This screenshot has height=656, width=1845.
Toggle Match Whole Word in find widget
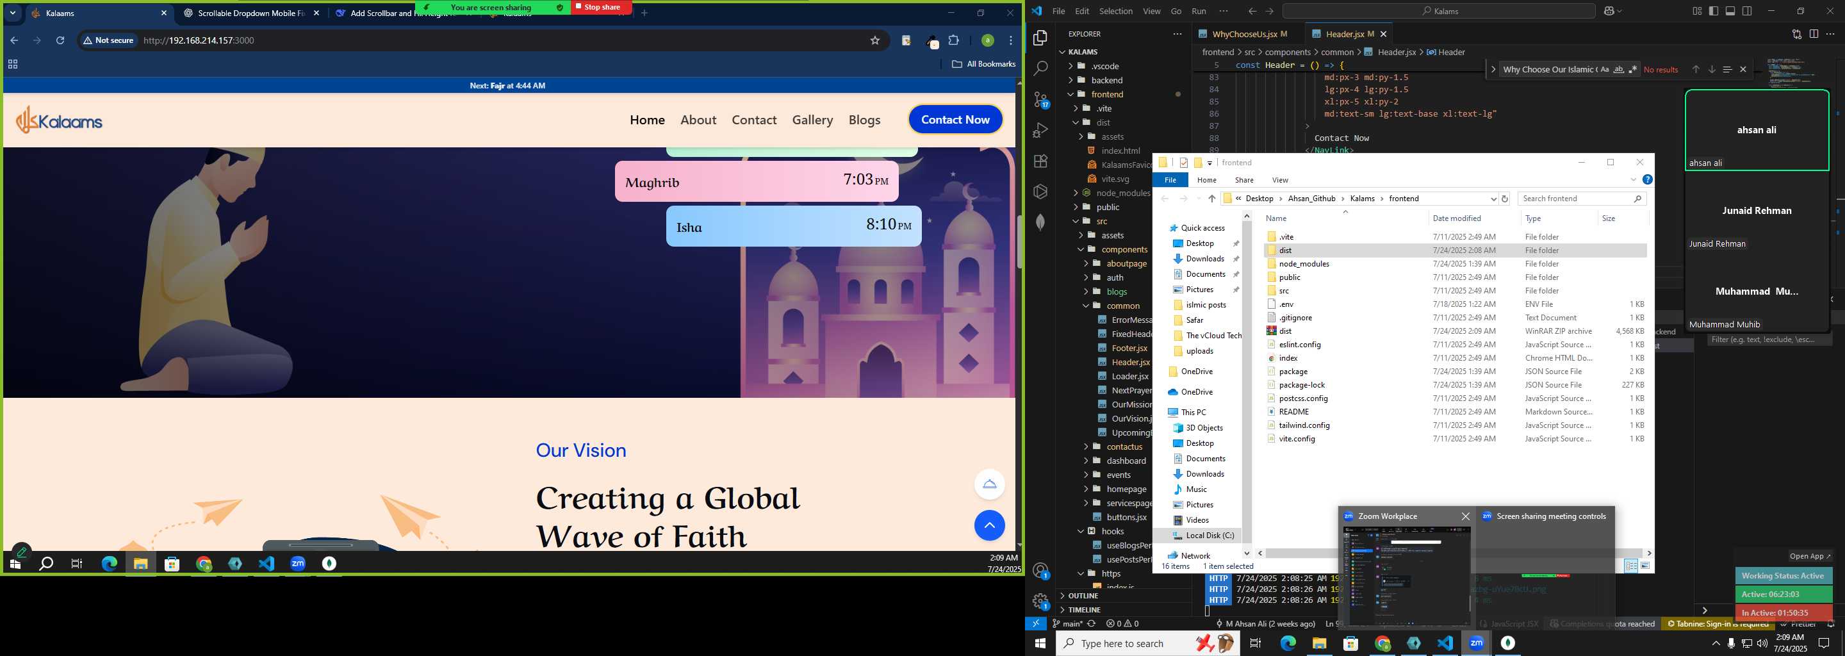coord(1619,69)
